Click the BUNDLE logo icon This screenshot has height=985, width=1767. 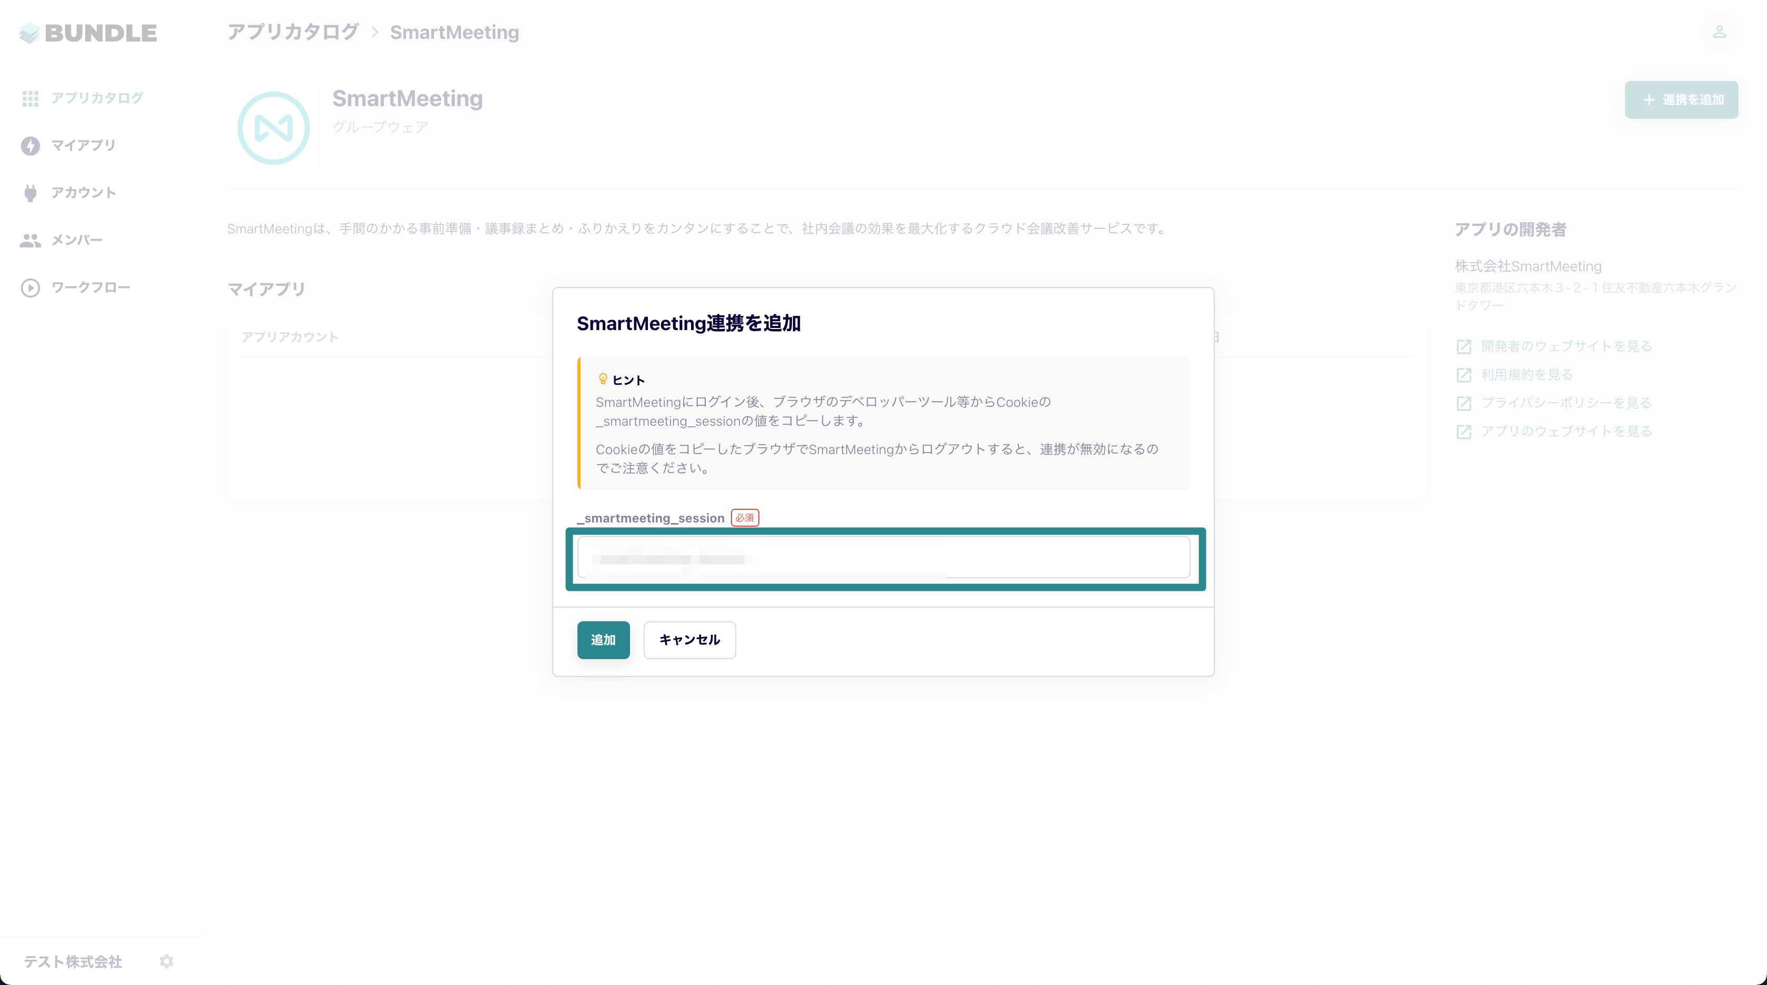tap(29, 33)
